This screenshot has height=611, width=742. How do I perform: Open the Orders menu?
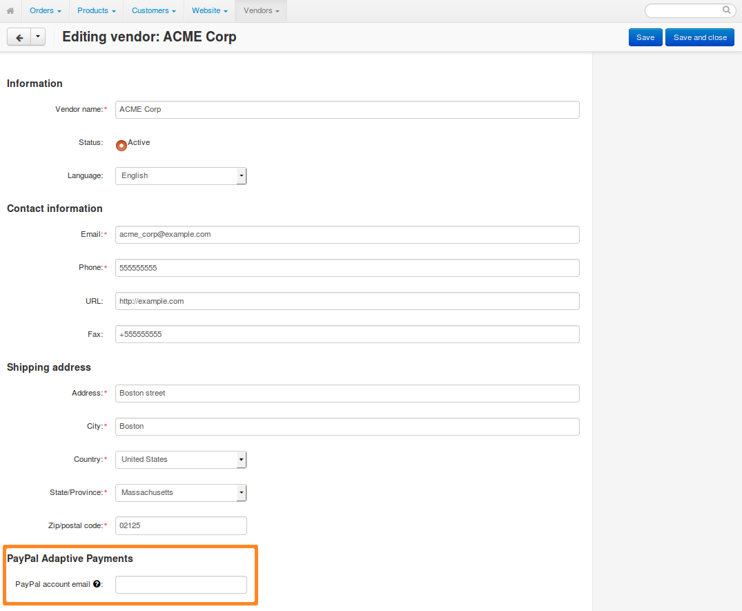tap(46, 10)
